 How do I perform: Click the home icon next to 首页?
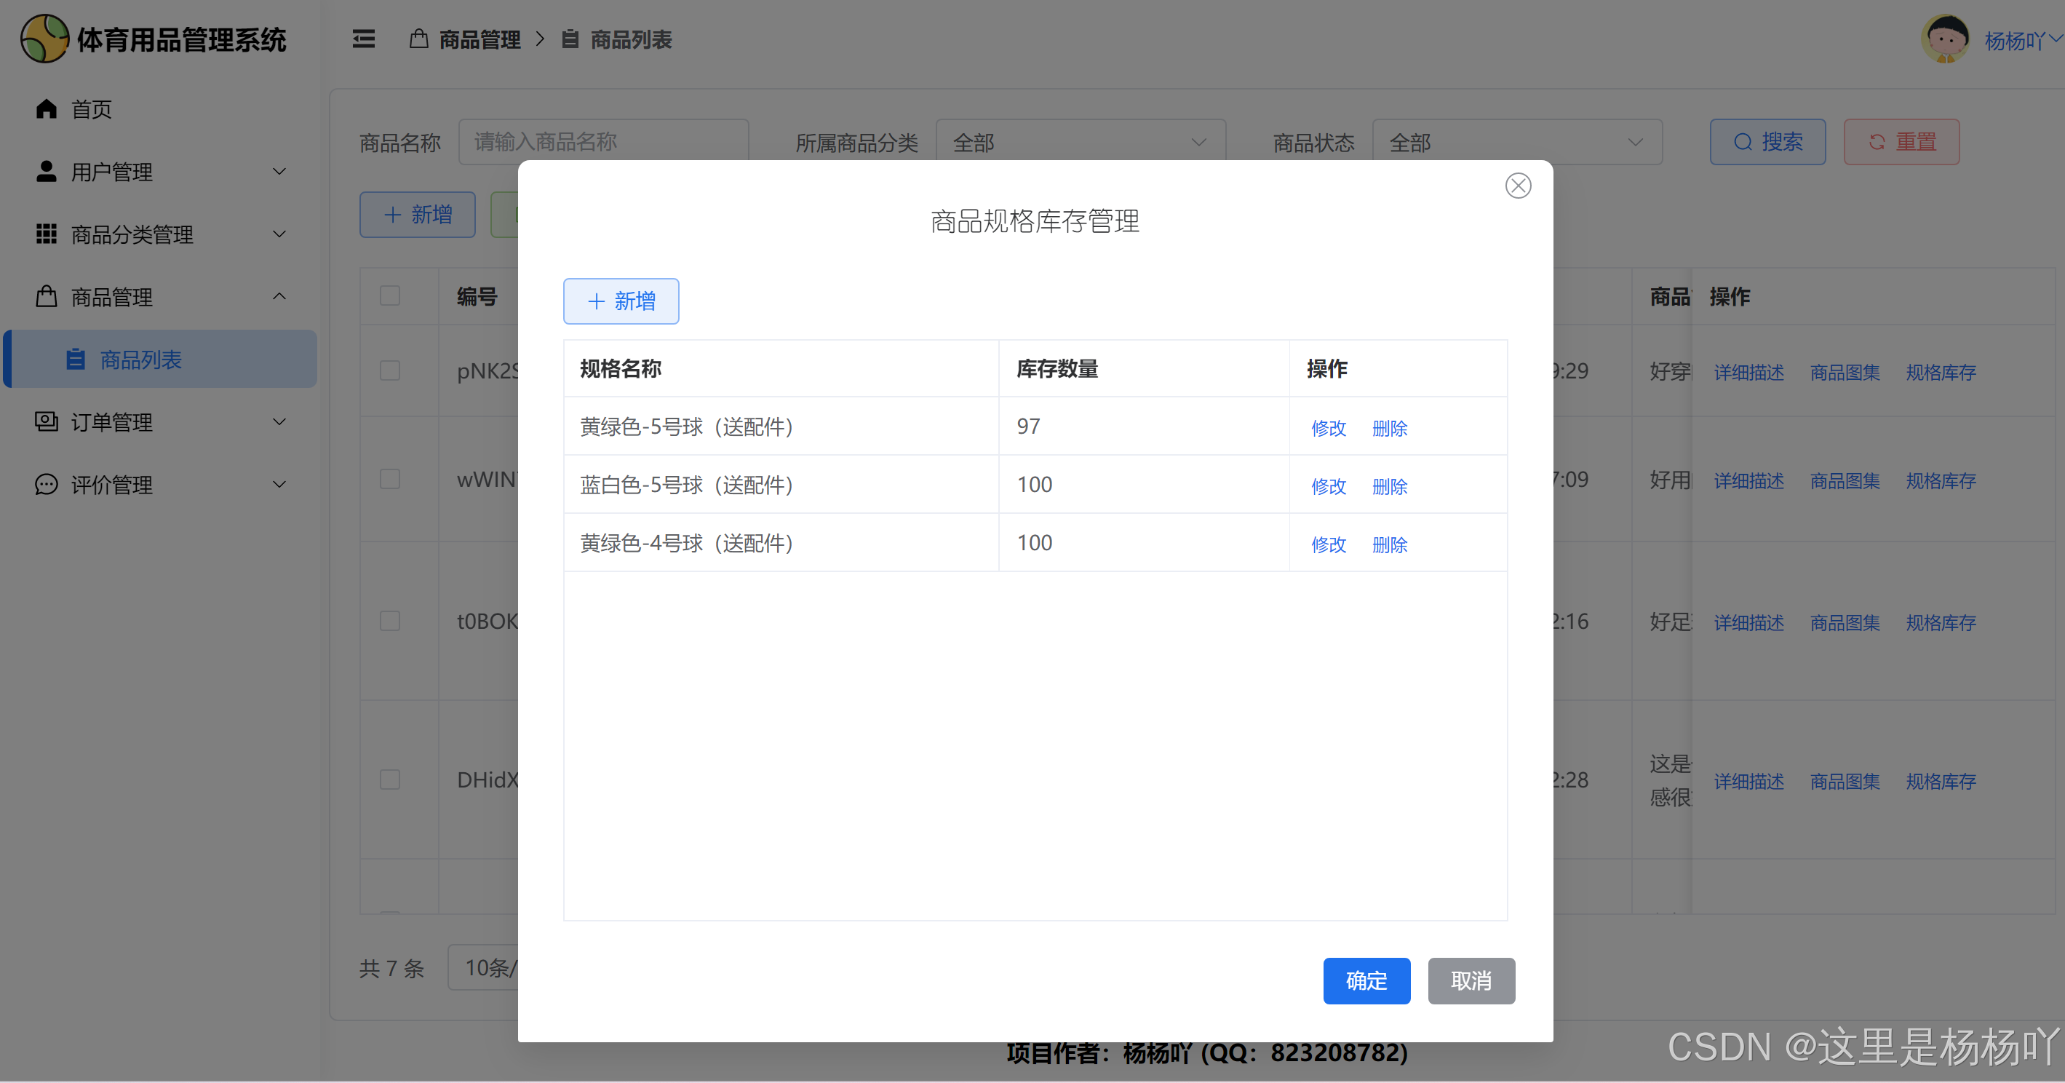point(47,108)
